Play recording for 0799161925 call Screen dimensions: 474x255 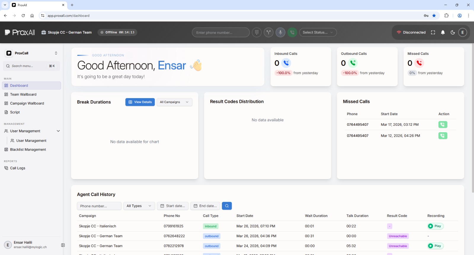435,226
